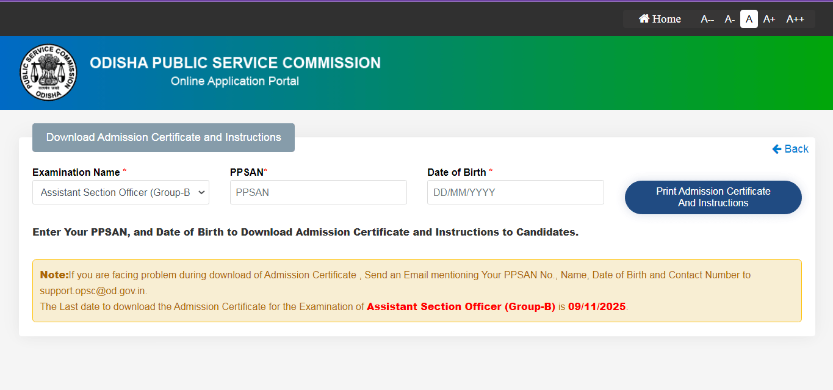Click the yellow Note information box
Image resolution: width=833 pixels, height=390 pixels.
[417, 291]
